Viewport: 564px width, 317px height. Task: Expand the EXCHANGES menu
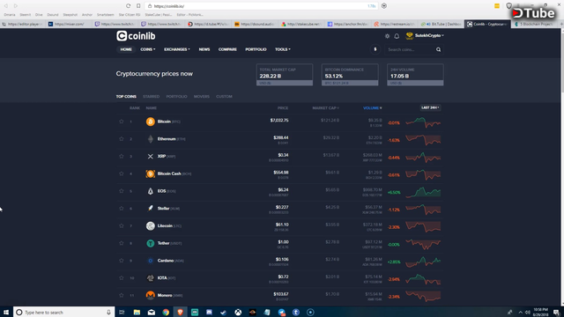pyautogui.click(x=177, y=49)
